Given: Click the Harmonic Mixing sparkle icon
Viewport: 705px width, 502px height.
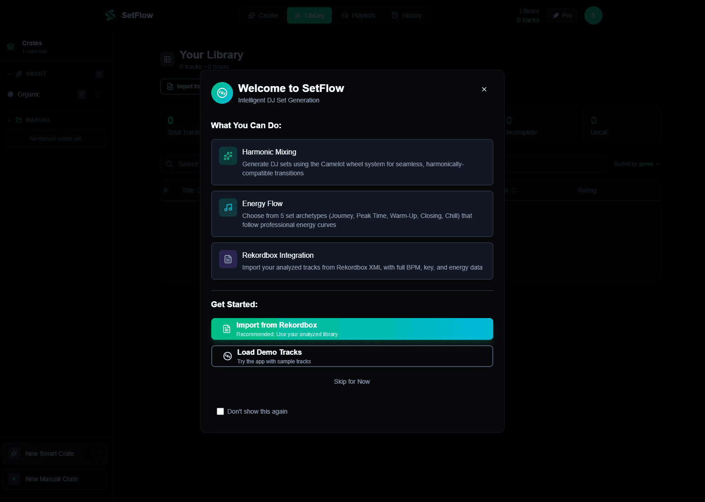Looking at the screenshot, I should pos(228,155).
